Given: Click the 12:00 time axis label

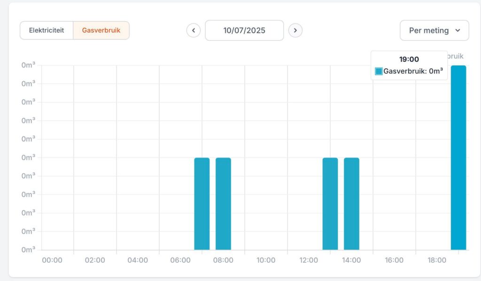Looking at the screenshot, I should click(x=309, y=260).
